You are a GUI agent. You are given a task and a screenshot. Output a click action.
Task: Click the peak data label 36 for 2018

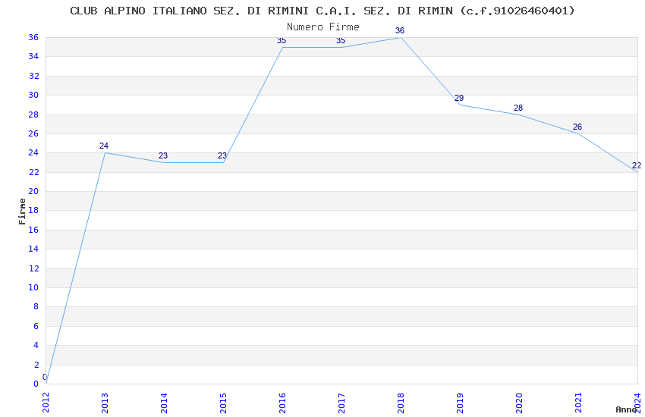(400, 30)
